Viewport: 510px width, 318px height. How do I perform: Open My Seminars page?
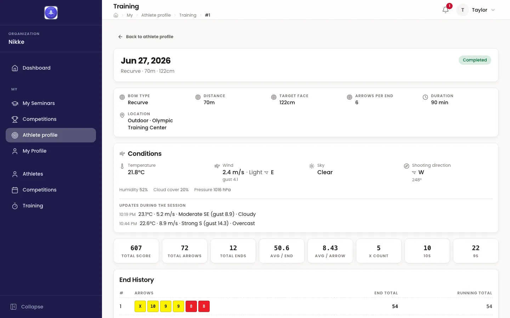point(51,103)
